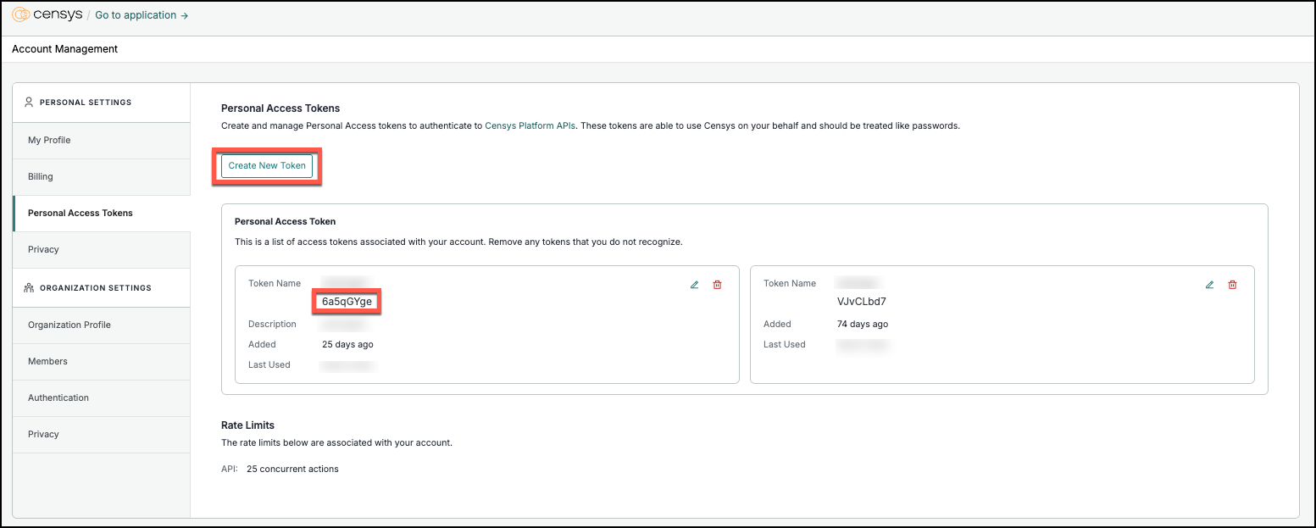Viewport: 1316px width, 528px height.
Task: Click the 25 concurrent actions text
Action: 292,469
